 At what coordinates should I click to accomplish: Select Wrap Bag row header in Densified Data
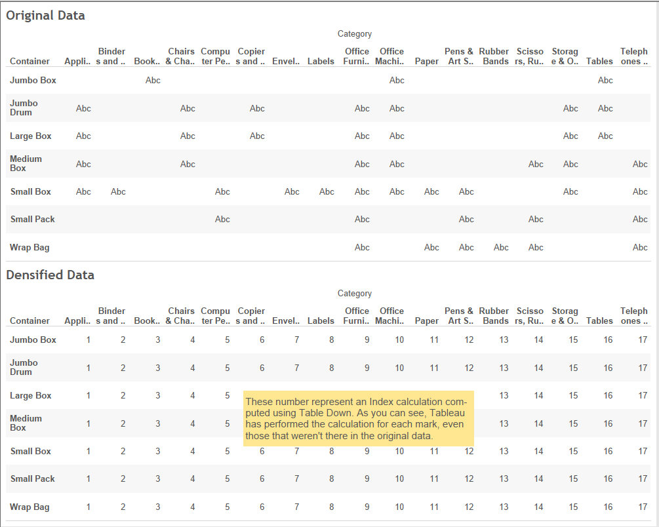30,507
